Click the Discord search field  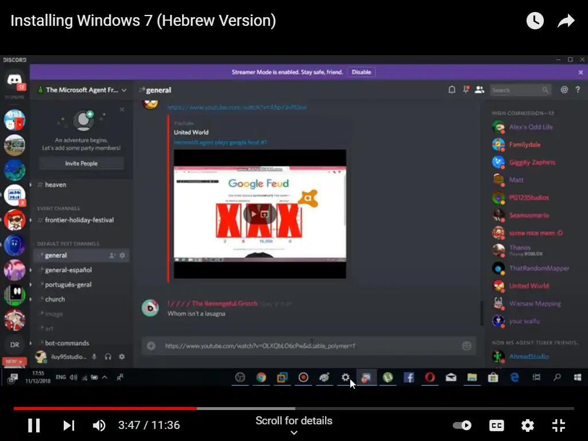click(520, 90)
